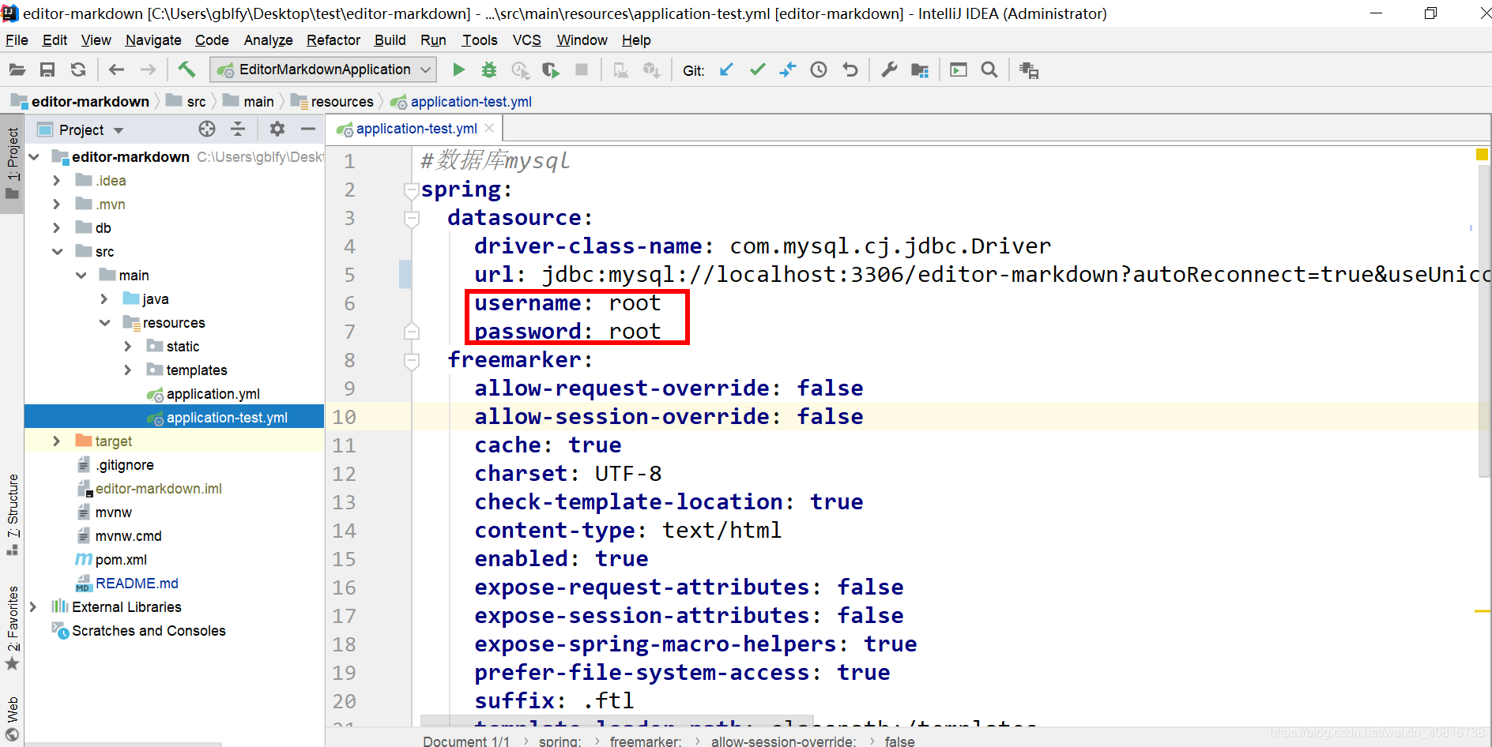1492x747 pixels.
Task: Open pom.xml in the project tree
Action: tap(121, 560)
